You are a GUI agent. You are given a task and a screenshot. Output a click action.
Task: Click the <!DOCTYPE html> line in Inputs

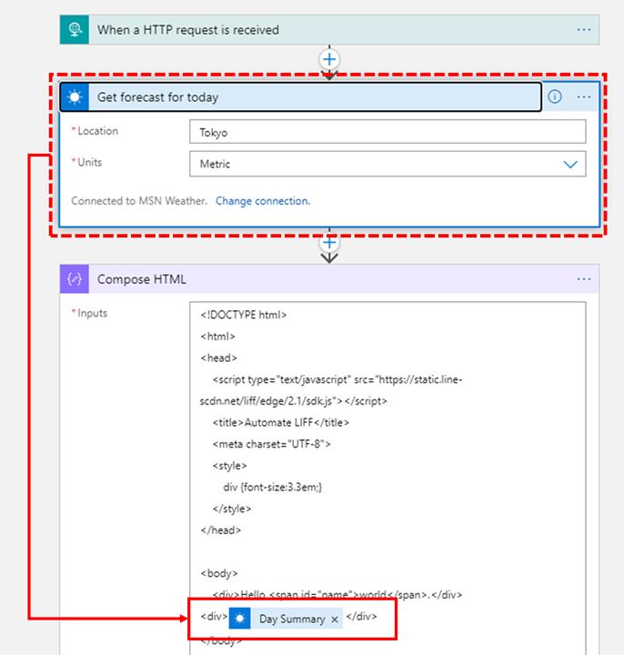(244, 315)
